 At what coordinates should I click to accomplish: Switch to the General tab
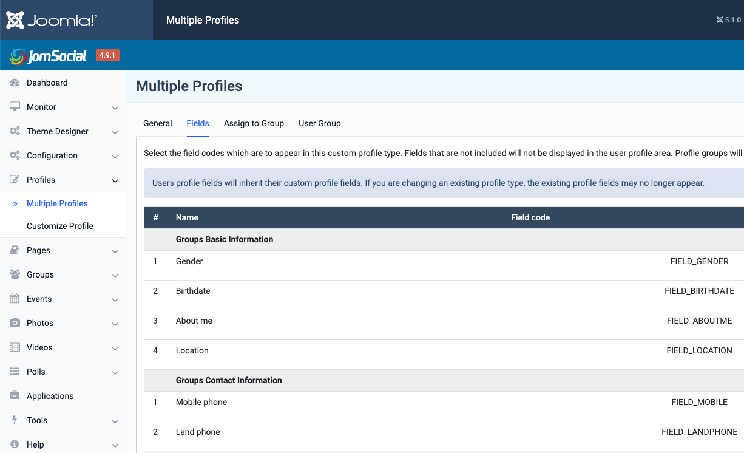point(158,123)
